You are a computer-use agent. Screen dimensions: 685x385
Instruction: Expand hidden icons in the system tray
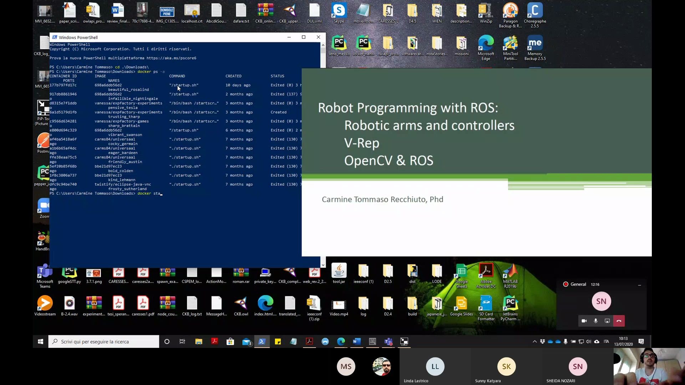coord(535,341)
